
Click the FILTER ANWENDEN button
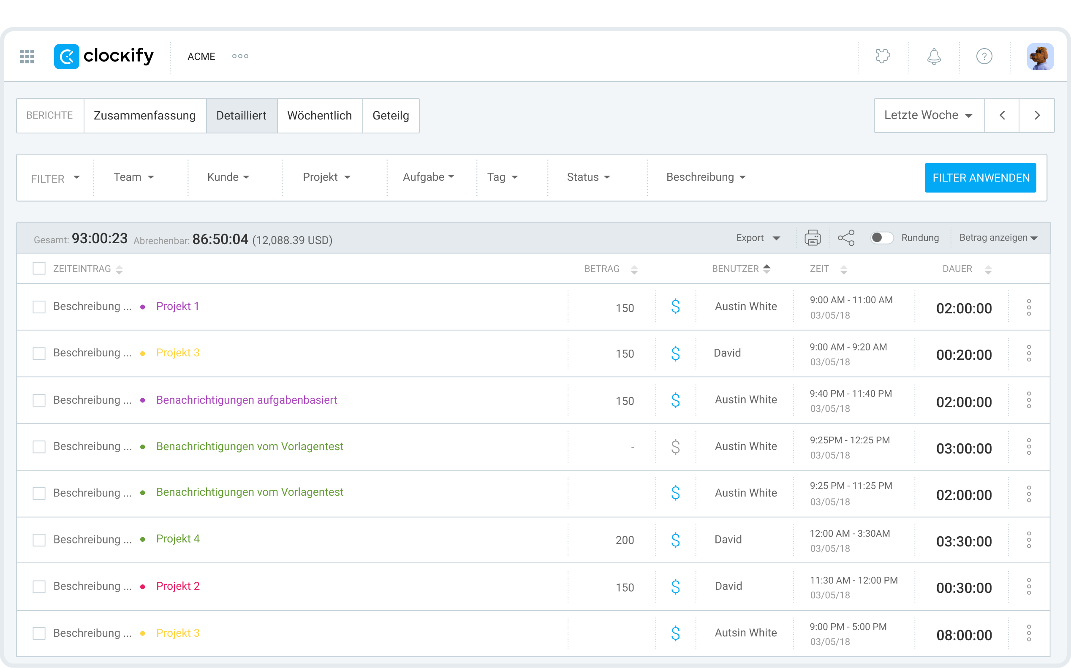coord(981,178)
